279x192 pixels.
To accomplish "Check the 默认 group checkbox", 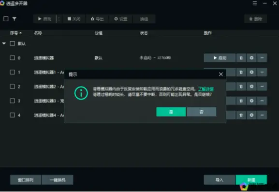I will point(12,44).
